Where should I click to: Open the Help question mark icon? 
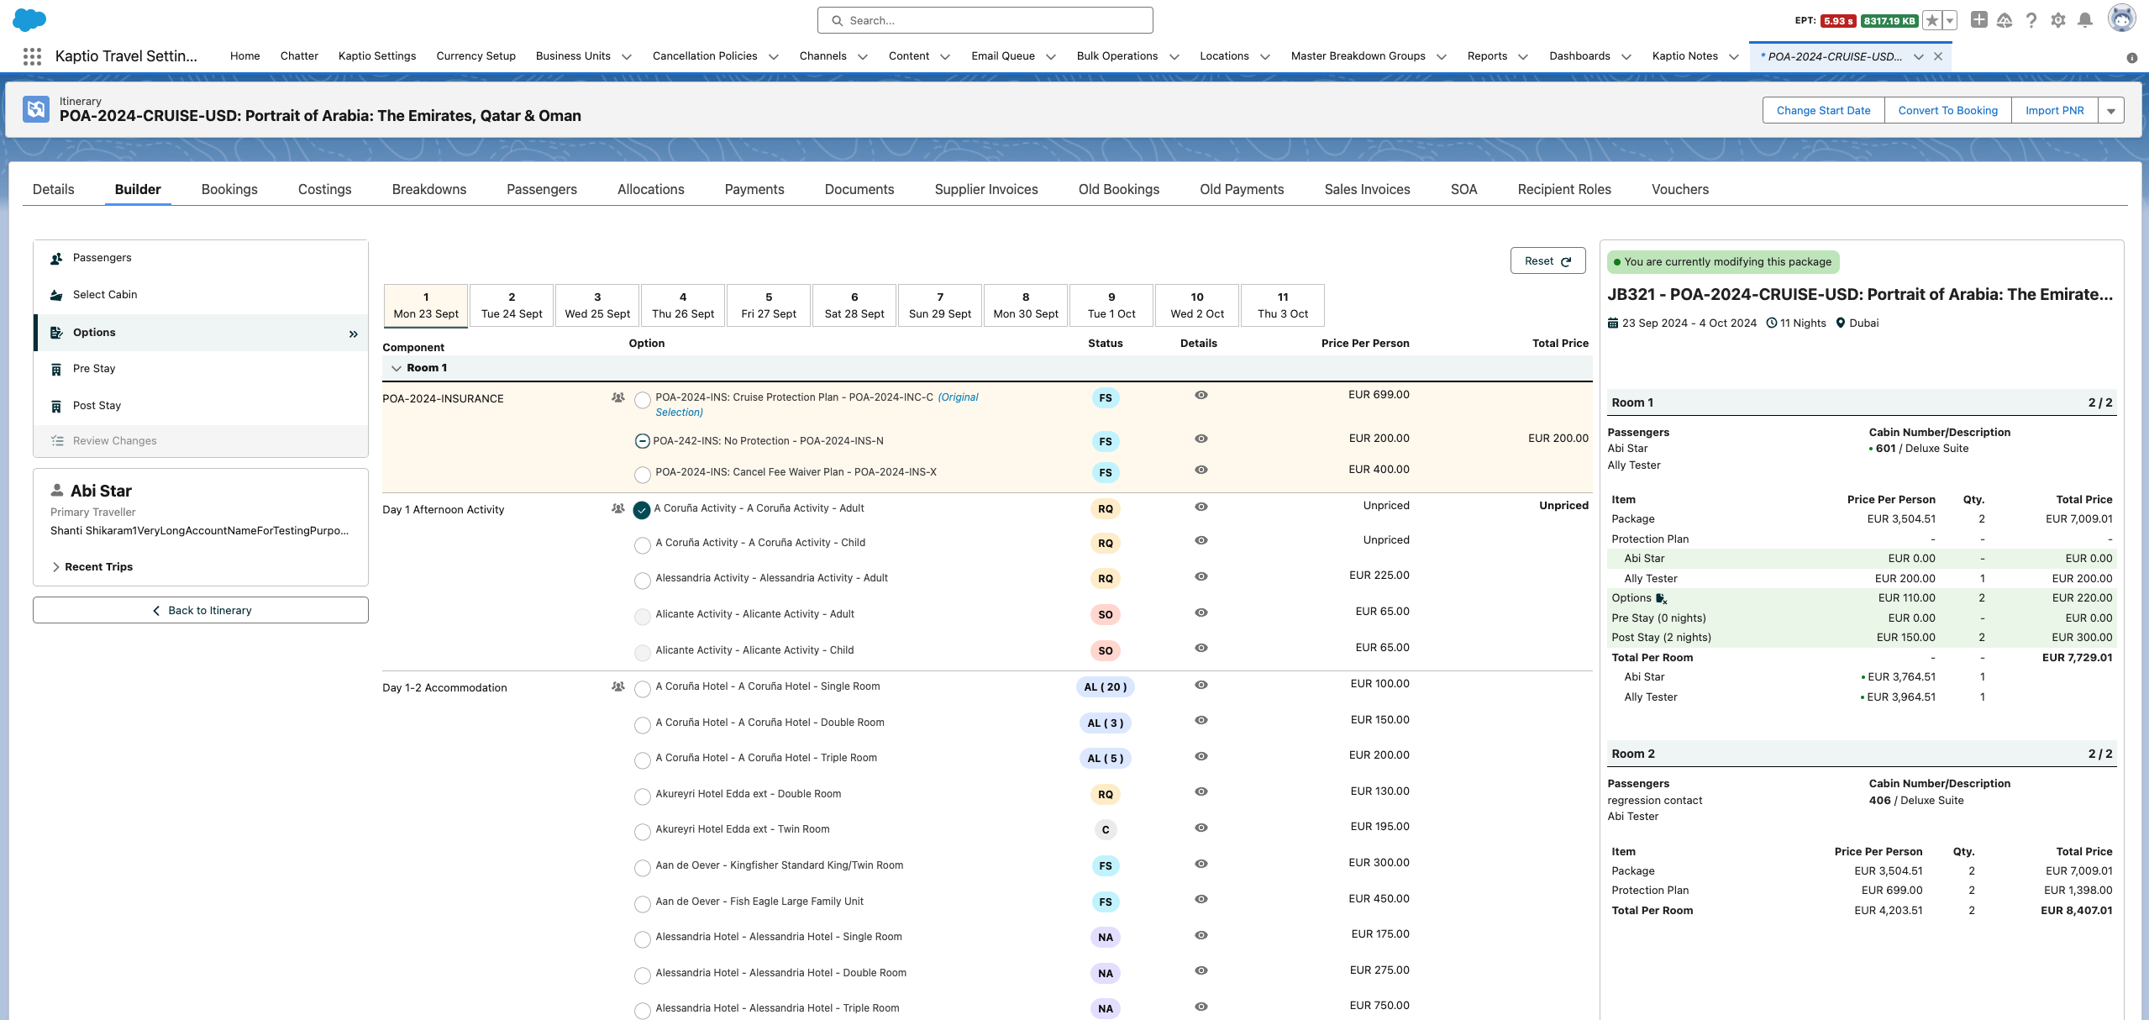2031,20
